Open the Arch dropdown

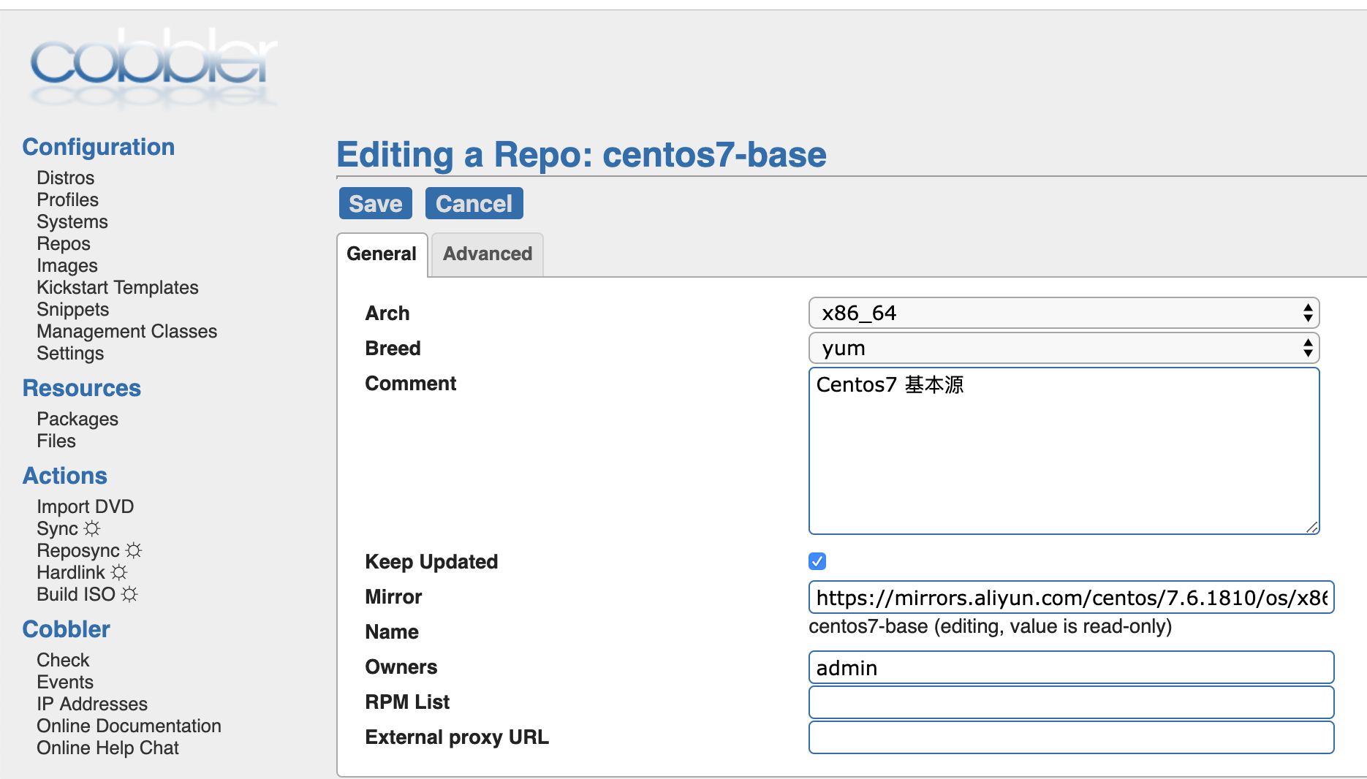pos(1064,313)
